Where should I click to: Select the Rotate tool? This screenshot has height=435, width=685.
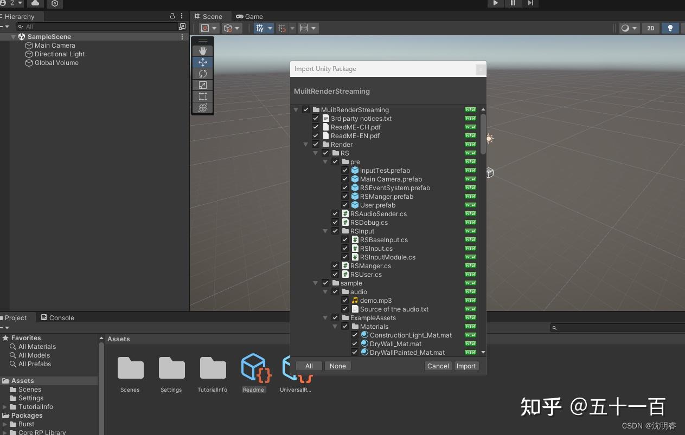pyautogui.click(x=203, y=74)
